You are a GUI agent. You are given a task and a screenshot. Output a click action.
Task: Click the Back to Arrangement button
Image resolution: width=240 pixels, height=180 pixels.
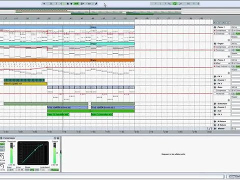click(x=82, y=3)
